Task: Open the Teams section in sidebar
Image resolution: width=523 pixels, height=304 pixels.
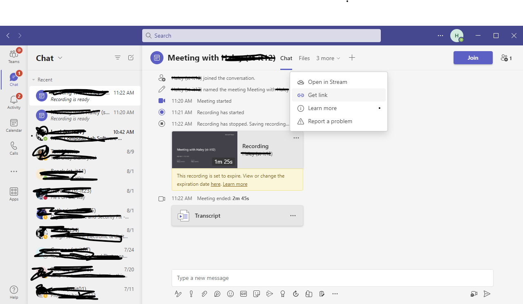Action: [14, 56]
